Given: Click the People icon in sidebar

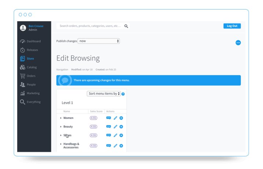Looking at the screenshot, I should click(x=22, y=84).
